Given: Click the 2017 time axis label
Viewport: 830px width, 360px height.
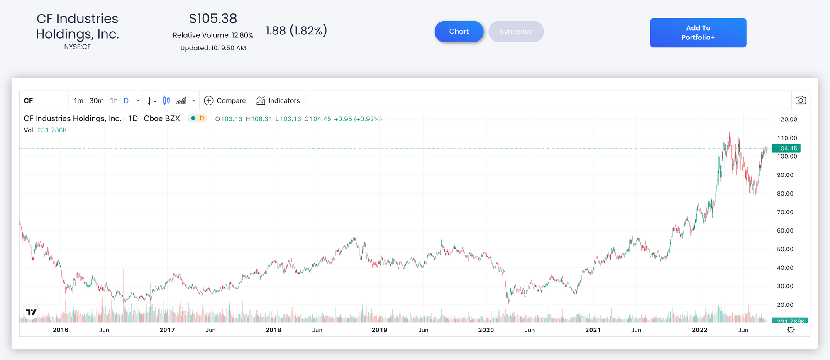Looking at the screenshot, I should tap(167, 330).
